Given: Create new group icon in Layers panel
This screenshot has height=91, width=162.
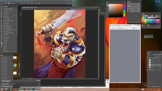Looking at the screenshot, I should tap(156, 86).
